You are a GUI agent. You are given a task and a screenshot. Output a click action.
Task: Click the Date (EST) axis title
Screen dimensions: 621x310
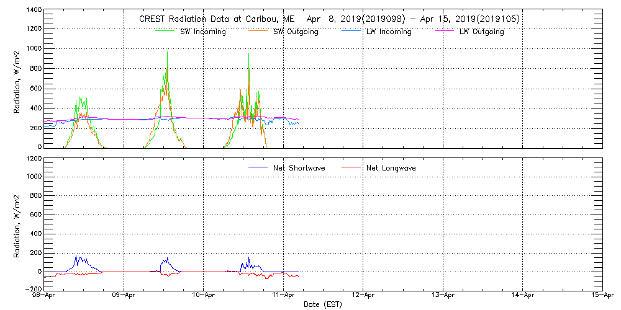tap(323, 304)
